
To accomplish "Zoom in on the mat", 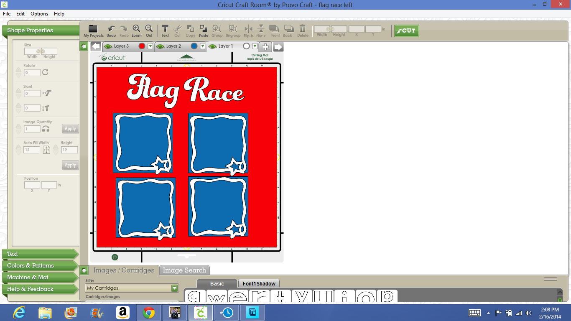I will (136, 31).
